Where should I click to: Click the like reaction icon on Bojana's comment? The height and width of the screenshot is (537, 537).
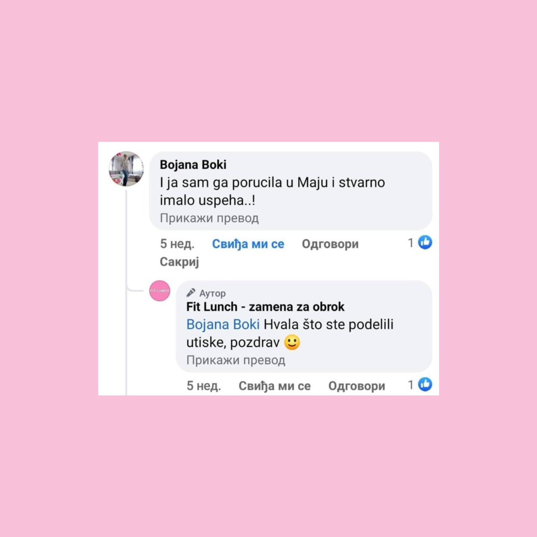[425, 243]
